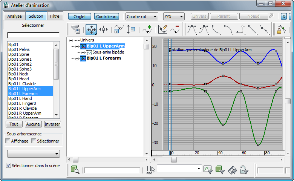Screen dimensions: 294x181
Task: Set tangents to Custom
Action: point(204,30)
